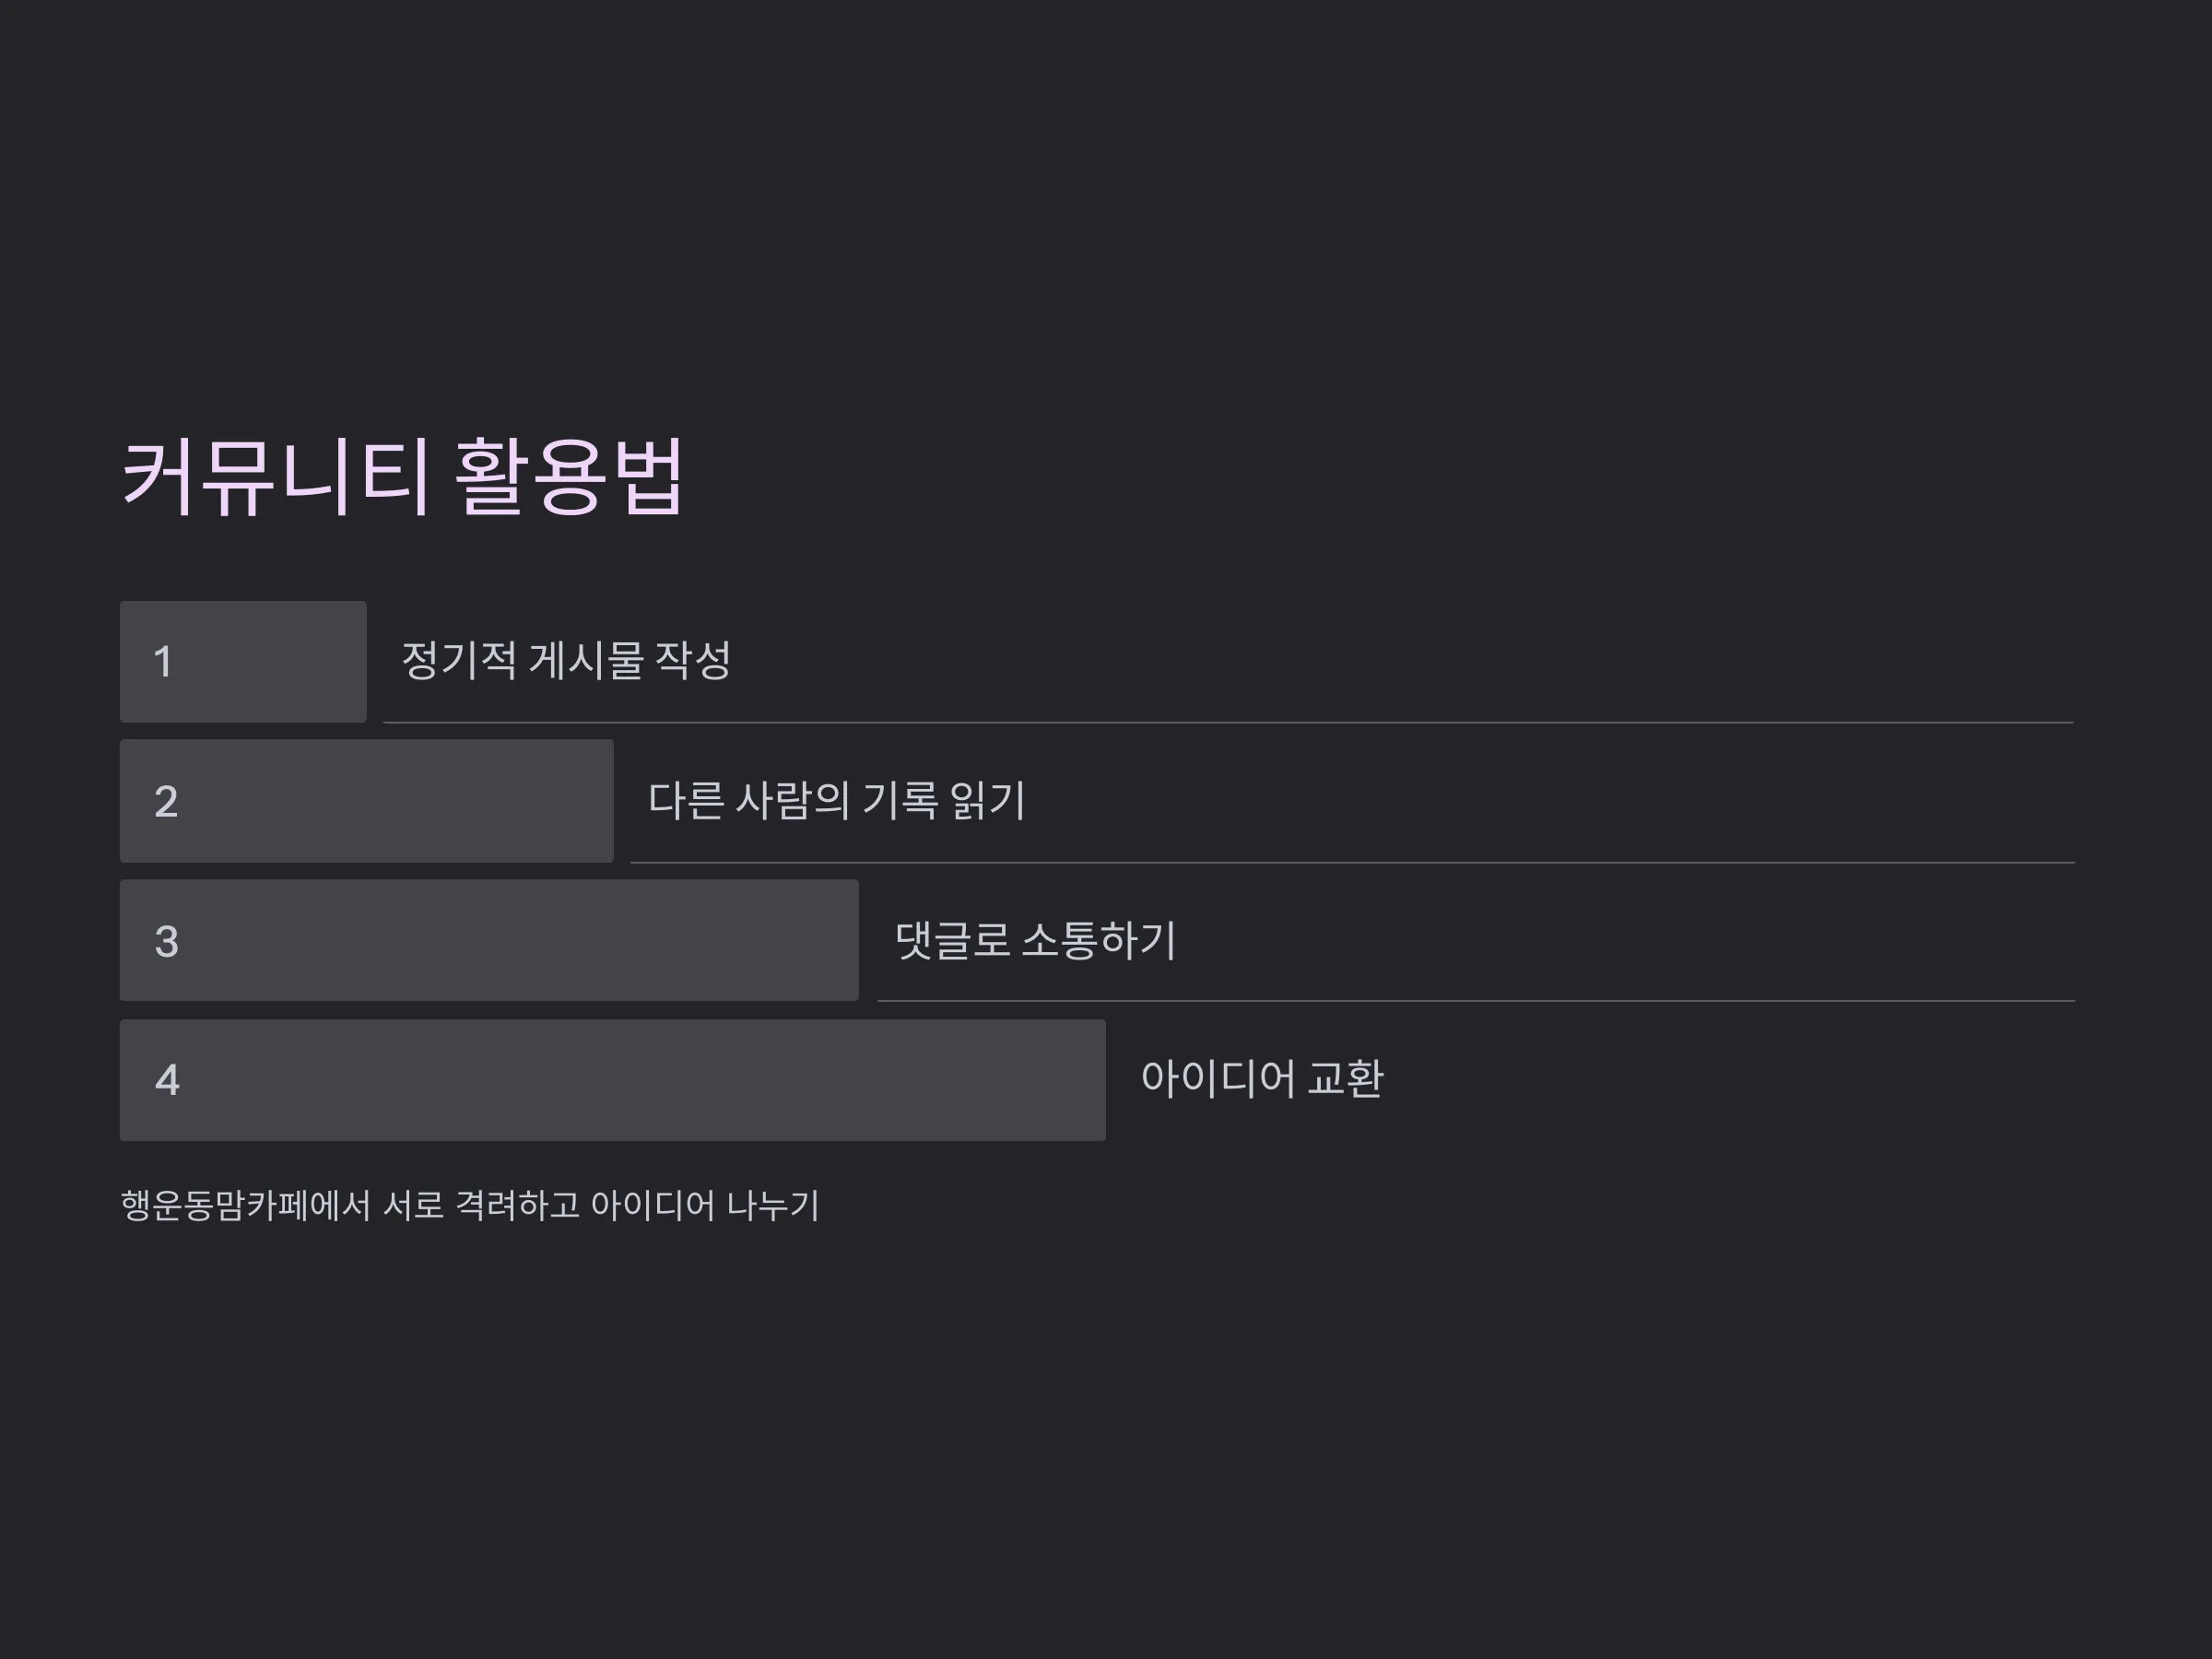Select the number 4 in the longest bar
The image size is (2212, 1659).
(x=167, y=1080)
